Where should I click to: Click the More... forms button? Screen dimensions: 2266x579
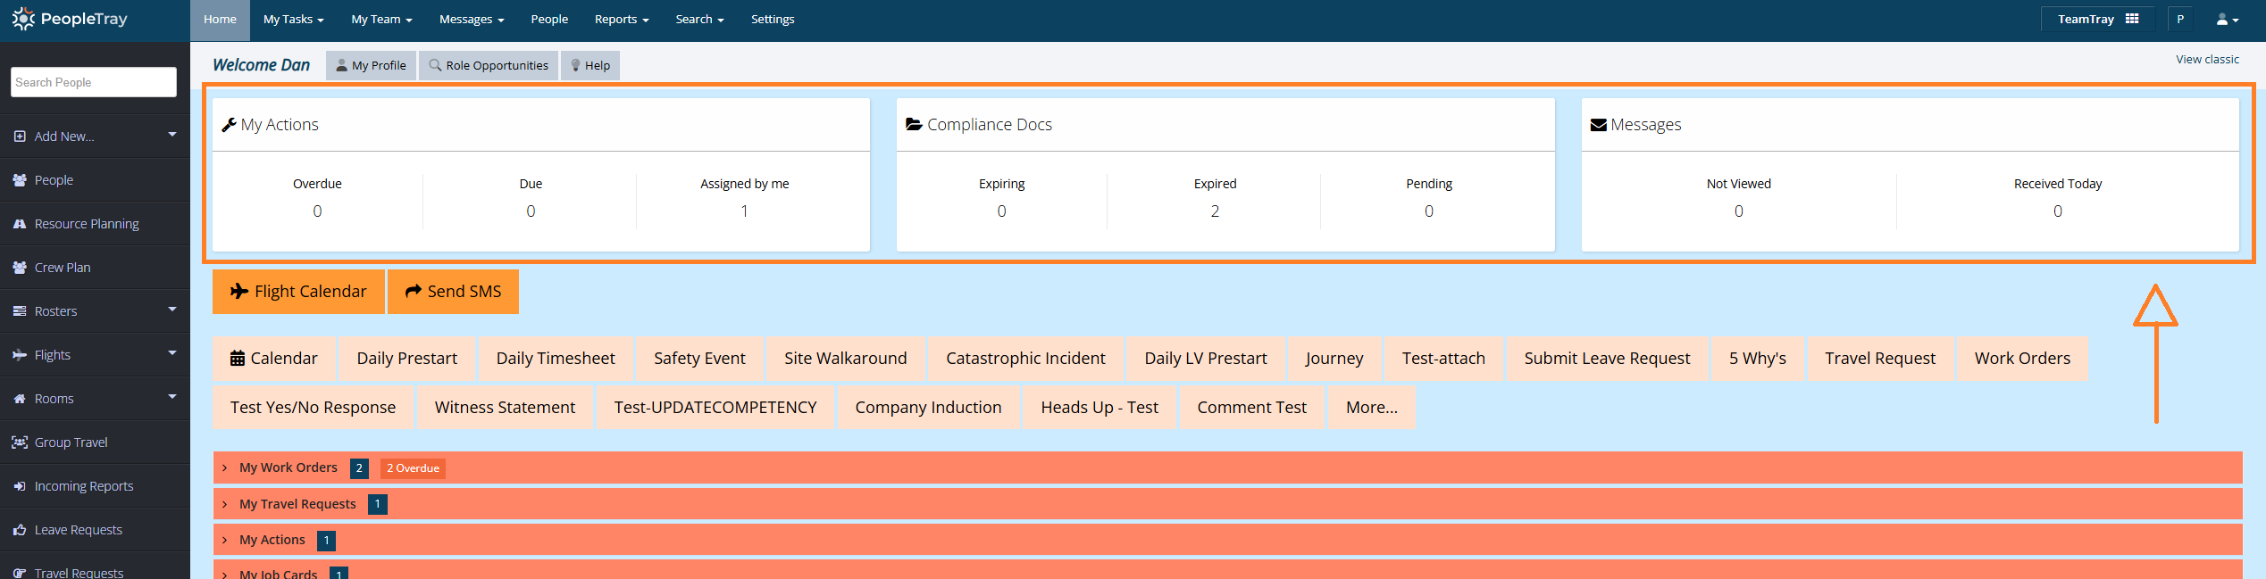pos(1372,408)
